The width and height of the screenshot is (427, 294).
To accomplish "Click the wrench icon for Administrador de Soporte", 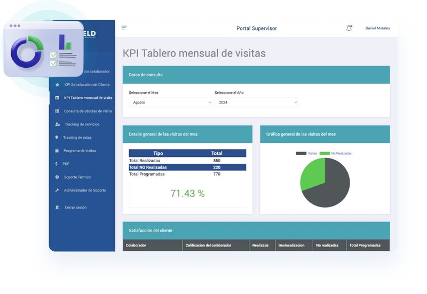I will click(x=57, y=190).
